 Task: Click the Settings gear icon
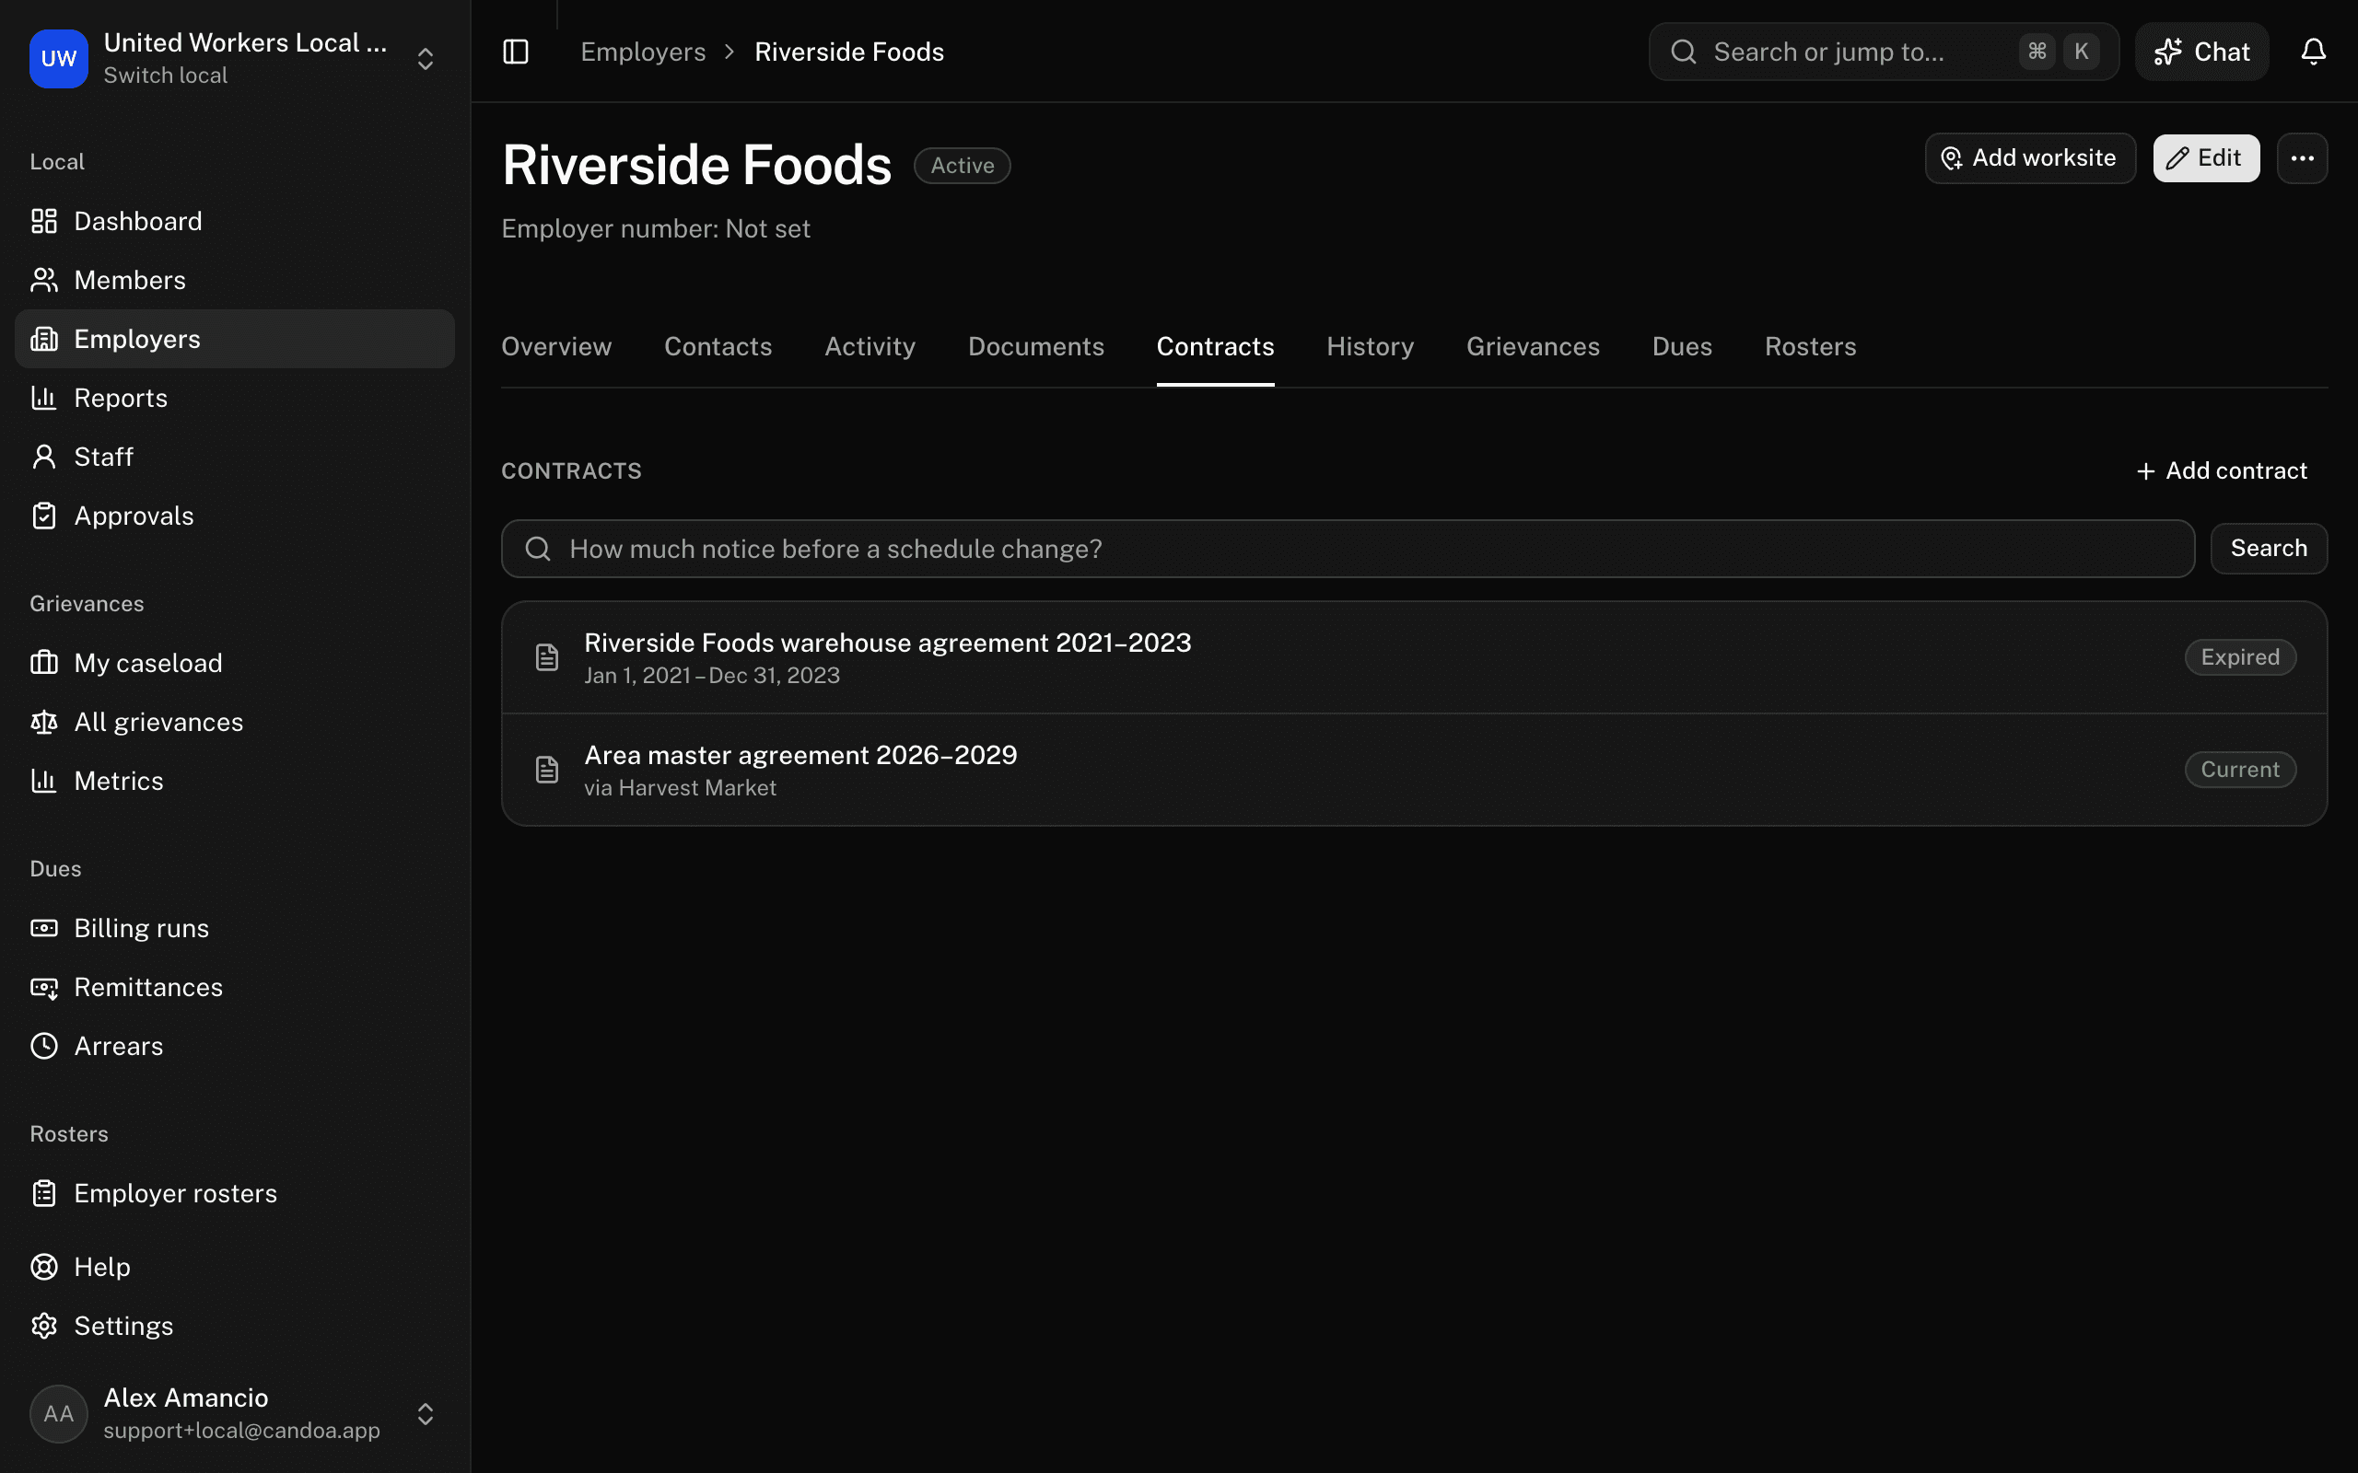[x=44, y=1326]
